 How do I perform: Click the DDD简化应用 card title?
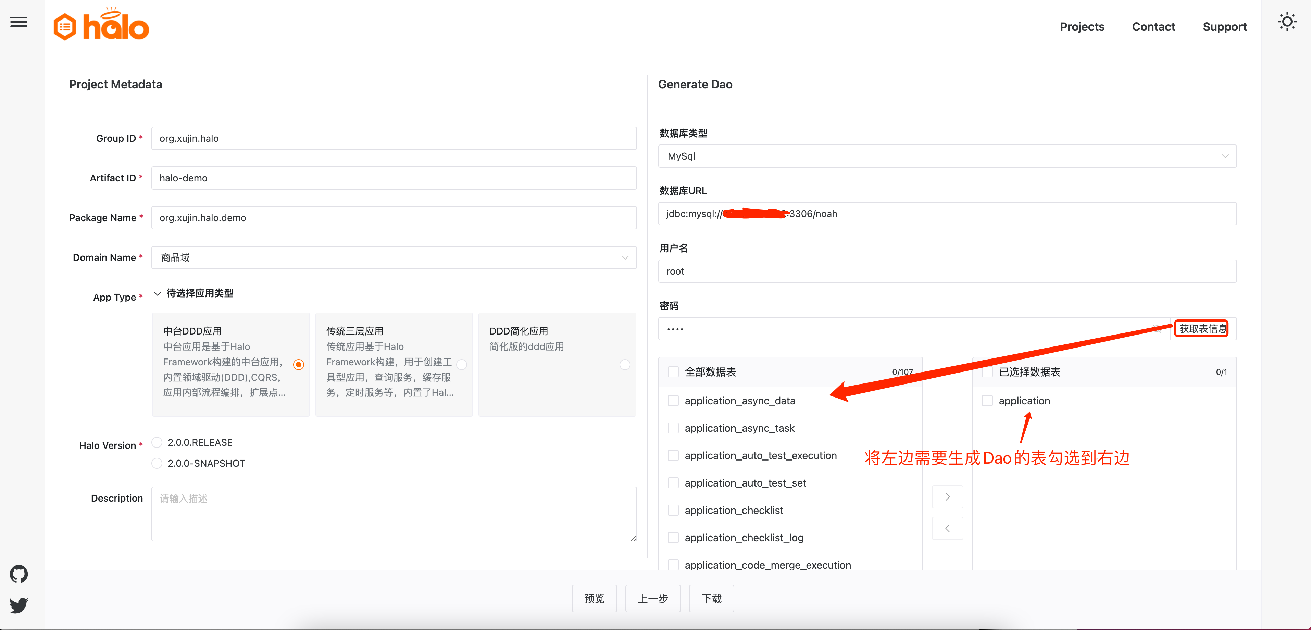519,331
